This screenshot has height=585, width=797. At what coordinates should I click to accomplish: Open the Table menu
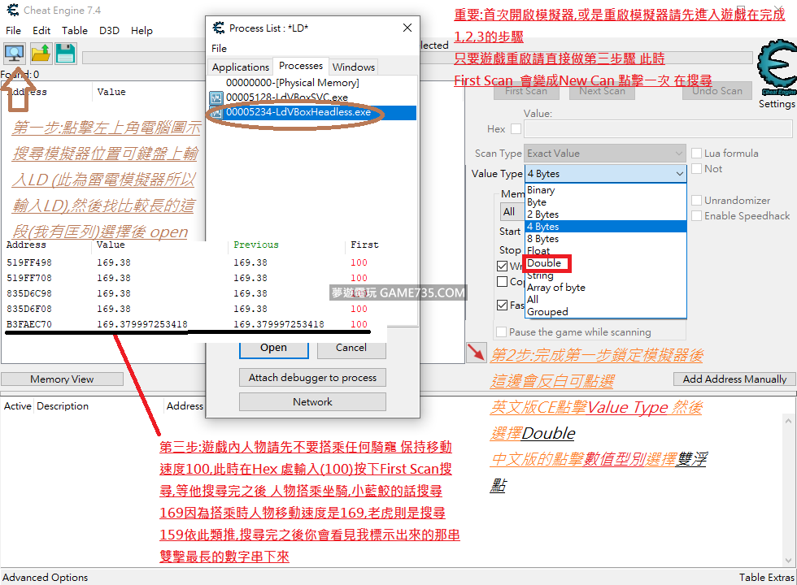pyautogui.click(x=75, y=30)
